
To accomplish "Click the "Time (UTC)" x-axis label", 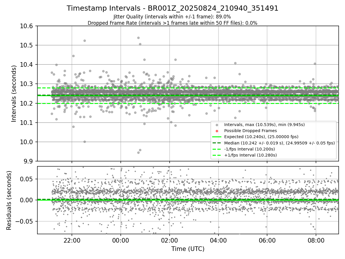I will click(x=188, y=249).
